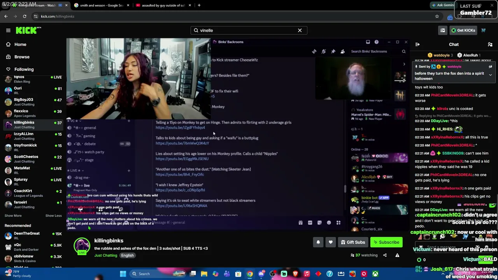Open the izzyALLinn channel
The image size is (498, 280).
coord(33,136)
